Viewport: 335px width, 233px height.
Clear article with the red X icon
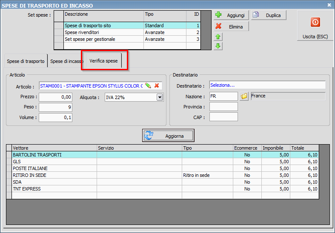(x=157, y=85)
